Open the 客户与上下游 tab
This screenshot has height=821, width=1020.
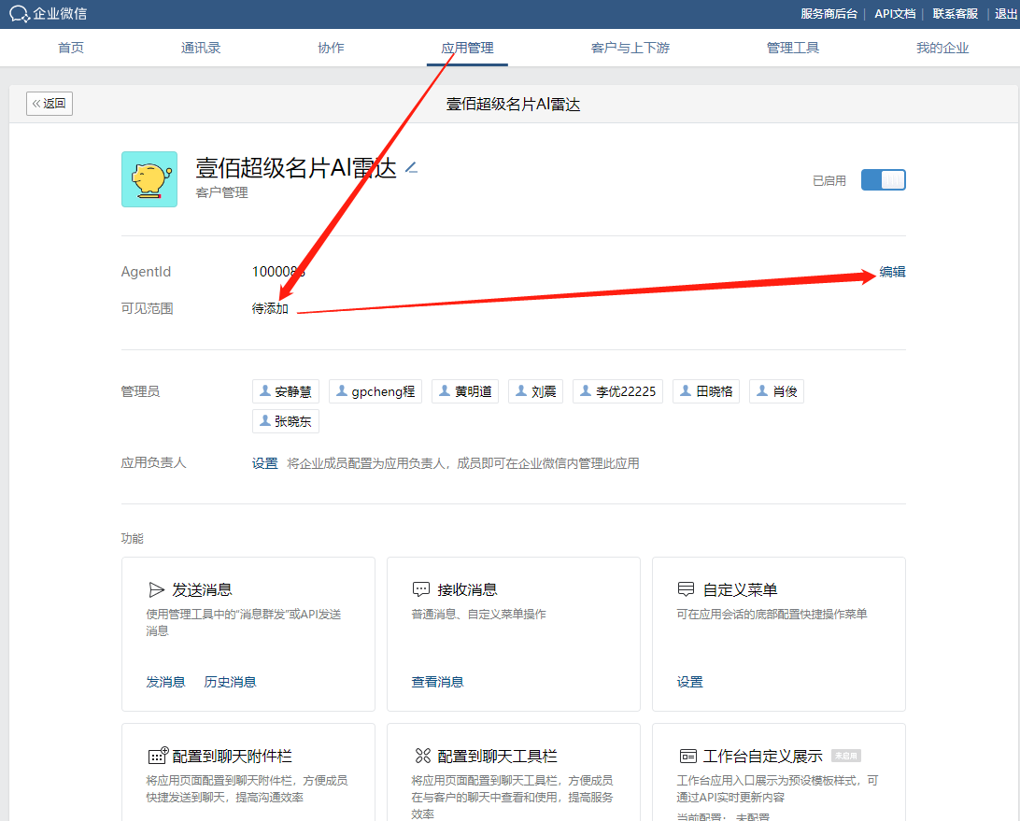tap(630, 48)
